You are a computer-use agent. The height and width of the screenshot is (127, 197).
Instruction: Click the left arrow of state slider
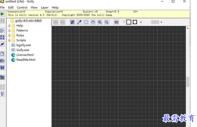[141, 22]
